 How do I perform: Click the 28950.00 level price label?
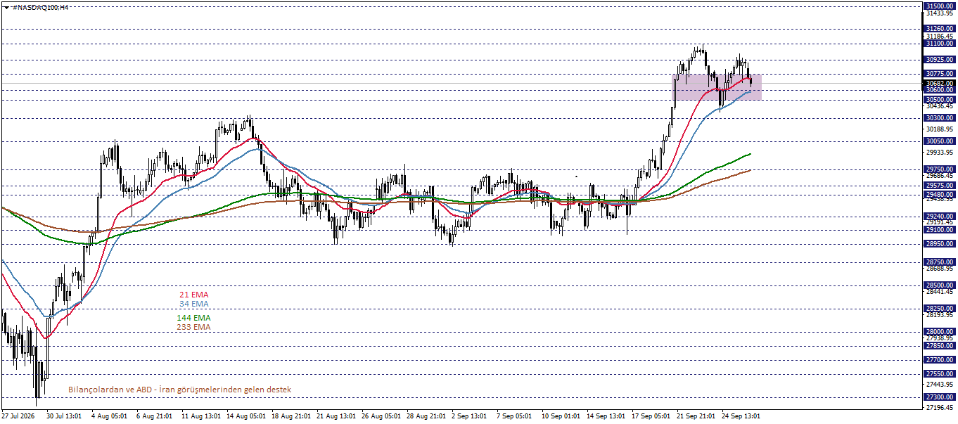pyautogui.click(x=939, y=244)
